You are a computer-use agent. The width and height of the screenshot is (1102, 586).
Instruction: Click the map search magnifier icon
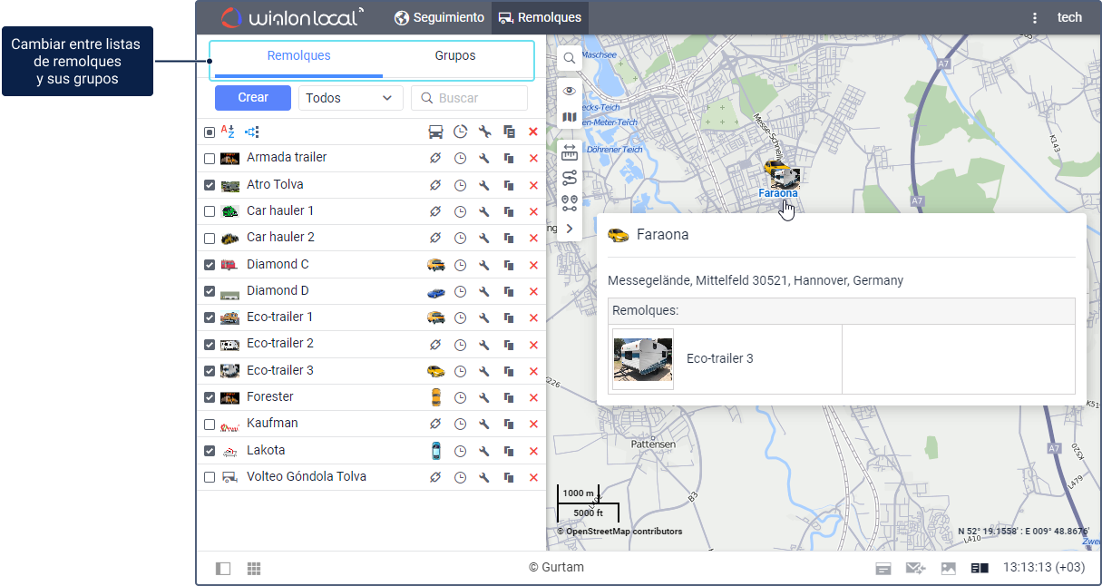pos(570,58)
